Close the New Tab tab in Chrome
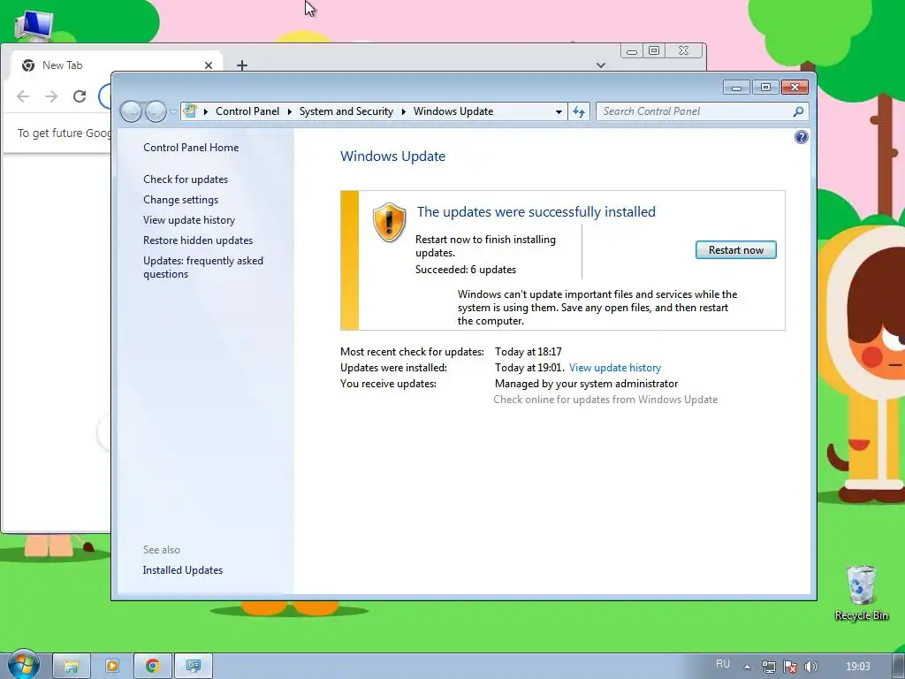This screenshot has height=679, width=905. click(209, 65)
